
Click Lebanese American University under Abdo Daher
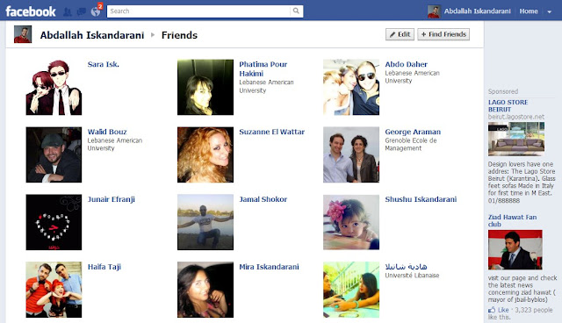(412, 77)
